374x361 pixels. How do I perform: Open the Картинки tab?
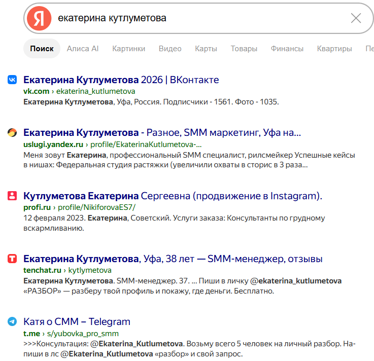click(x=128, y=49)
